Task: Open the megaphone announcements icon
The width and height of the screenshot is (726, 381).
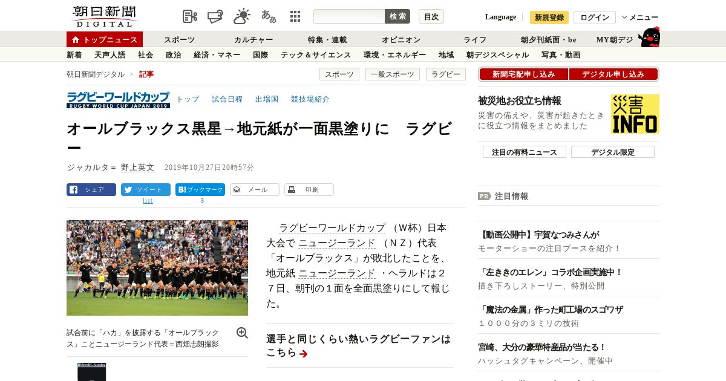Action: coord(215,16)
